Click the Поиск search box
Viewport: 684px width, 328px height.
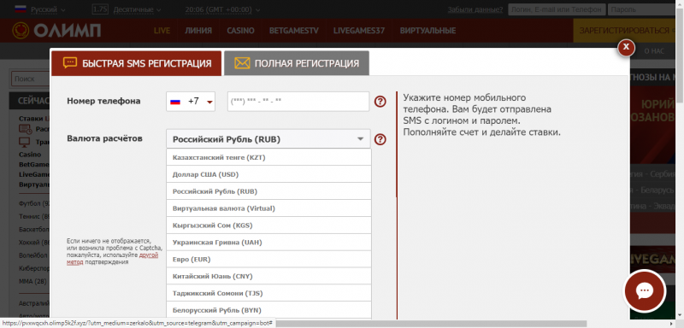30,79
